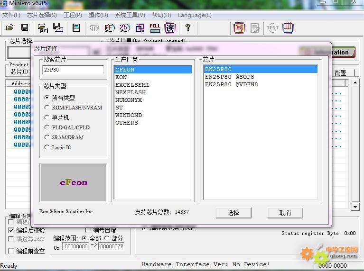Open the 工程(P) menu
364x271 pixels.
pyautogui.click(x=73, y=15)
